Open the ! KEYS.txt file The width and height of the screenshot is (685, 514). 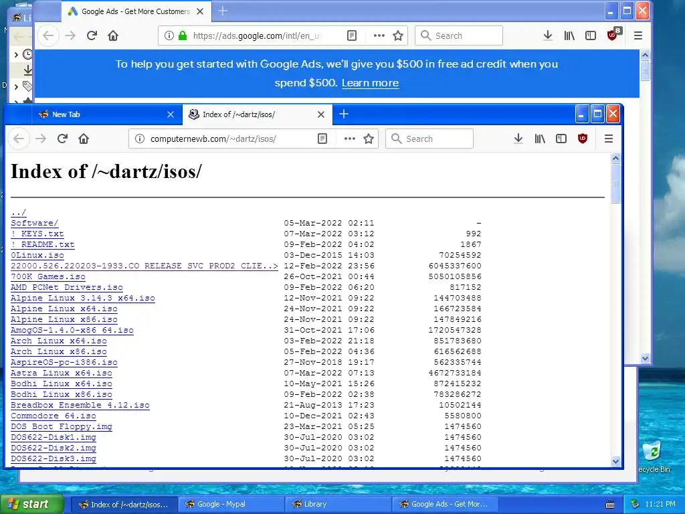(37, 234)
